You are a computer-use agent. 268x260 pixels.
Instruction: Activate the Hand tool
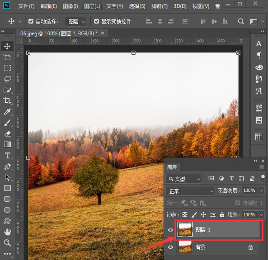click(x=7, y=232)
